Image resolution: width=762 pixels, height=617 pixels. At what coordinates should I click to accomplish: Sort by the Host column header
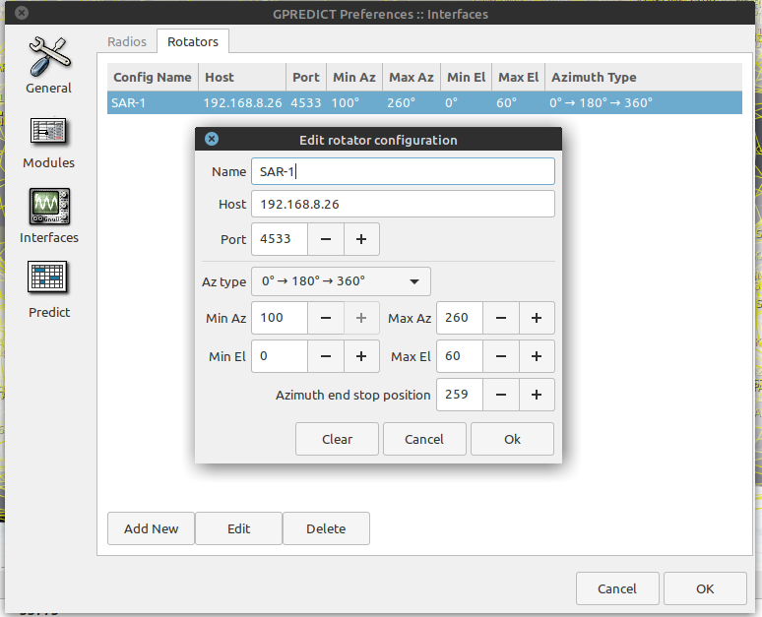(242, 77)
